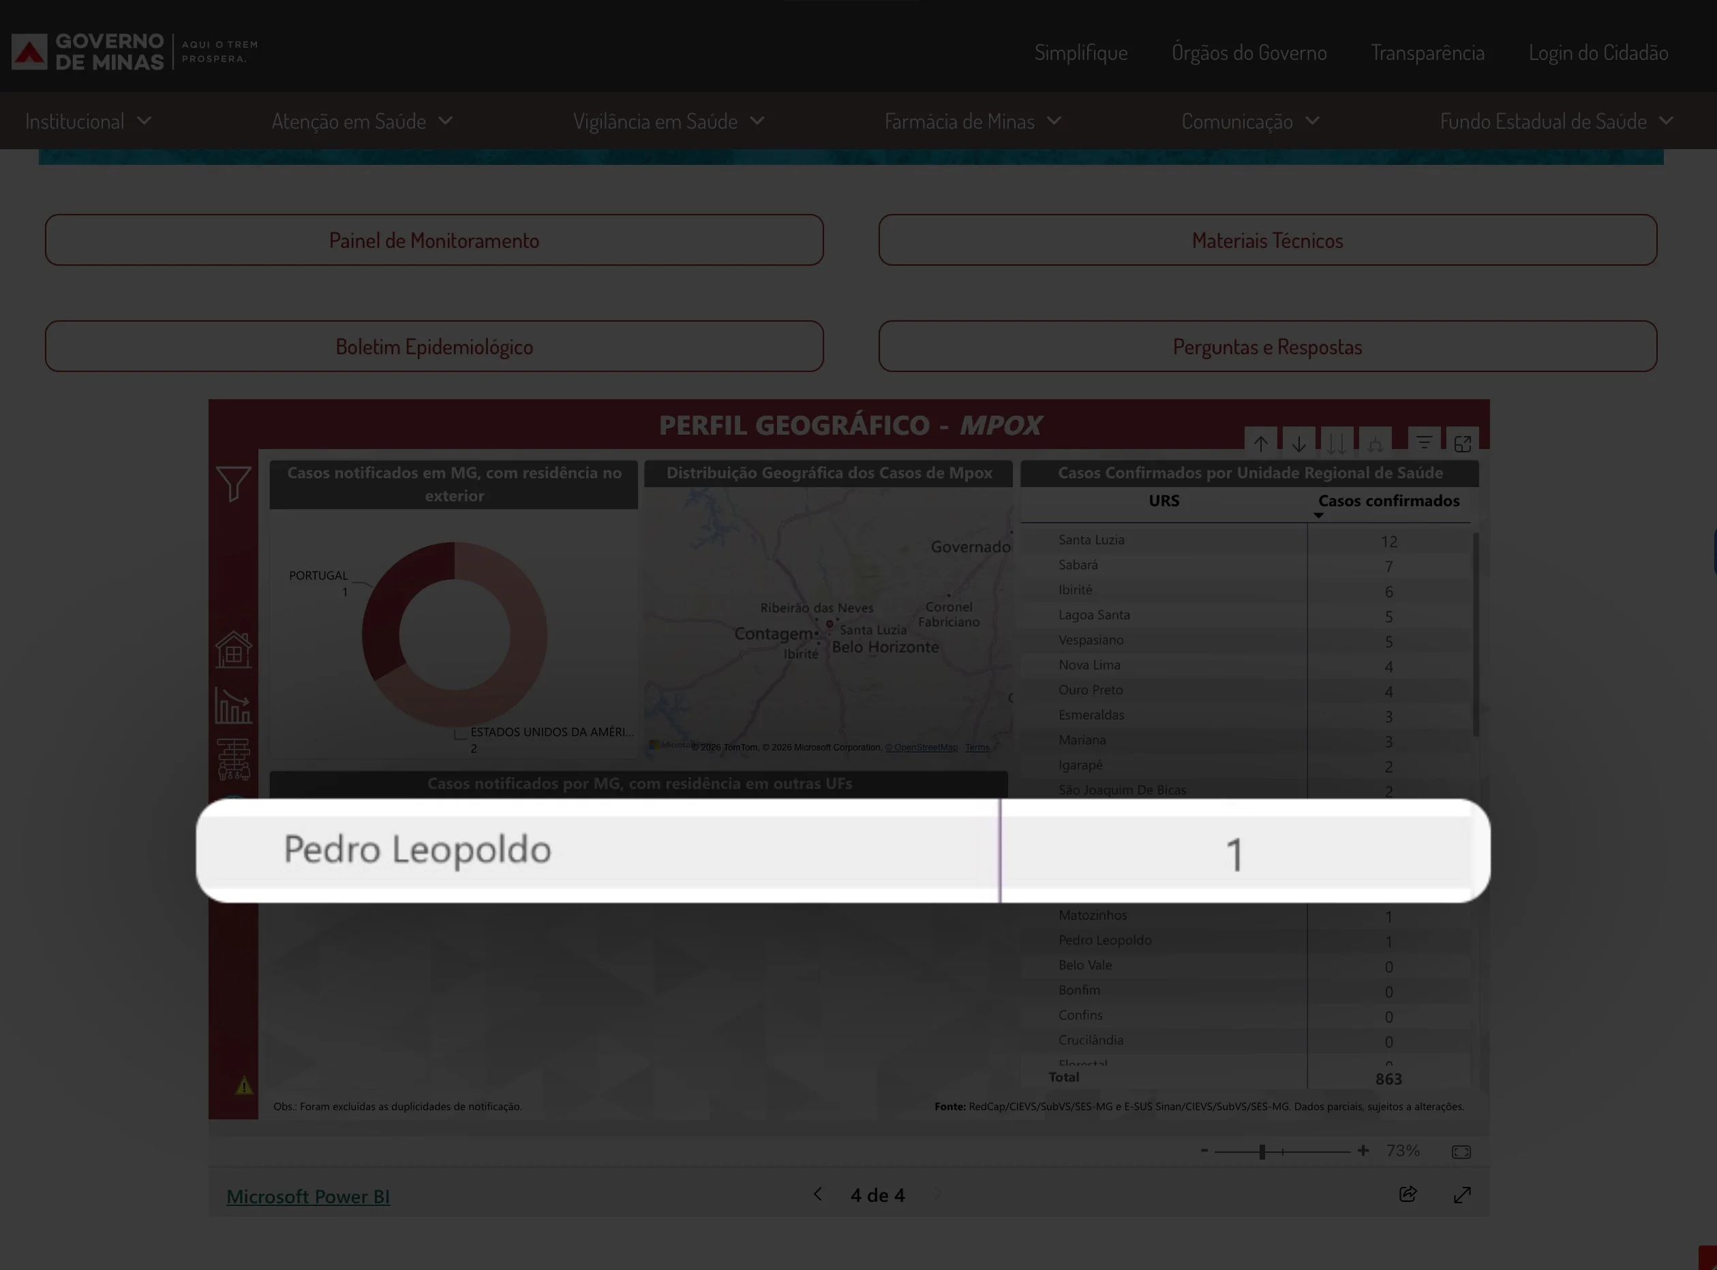Click the Boletim Epidemiológico button
Image resolution: width=1717 pixels, height=1270 pixels.
pos(434,347)
